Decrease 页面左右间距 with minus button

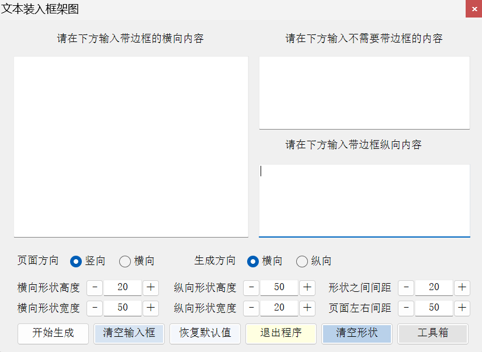click(x=407, y=308)
